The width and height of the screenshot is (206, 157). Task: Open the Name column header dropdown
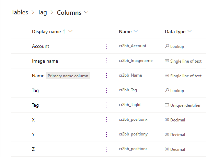[136, 31]
